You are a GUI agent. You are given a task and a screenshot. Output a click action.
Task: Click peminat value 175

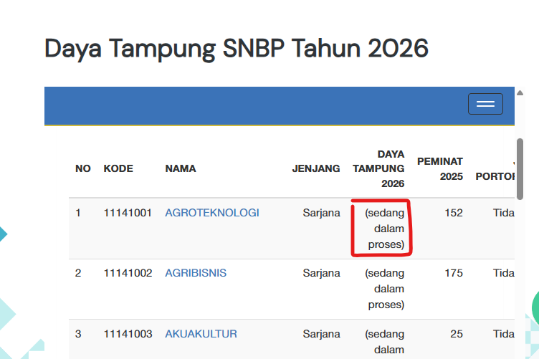point(454,273)
